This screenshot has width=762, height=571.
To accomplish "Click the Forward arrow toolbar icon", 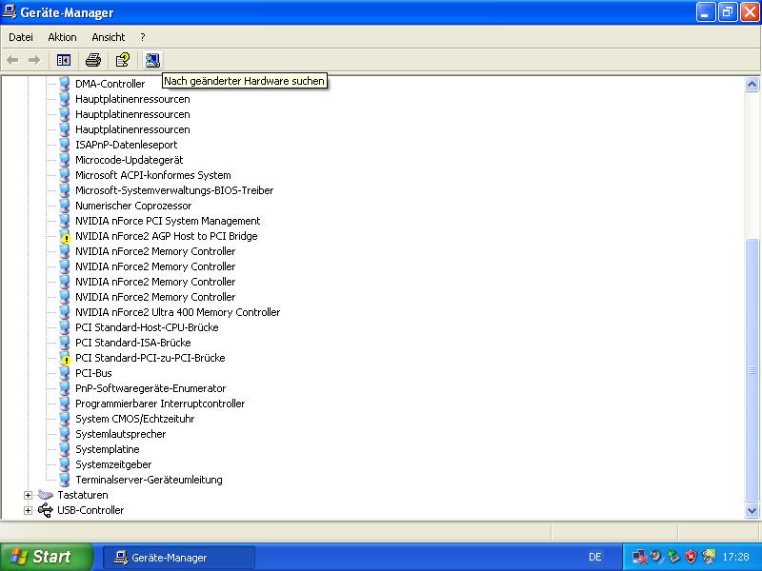I will 34,60.
